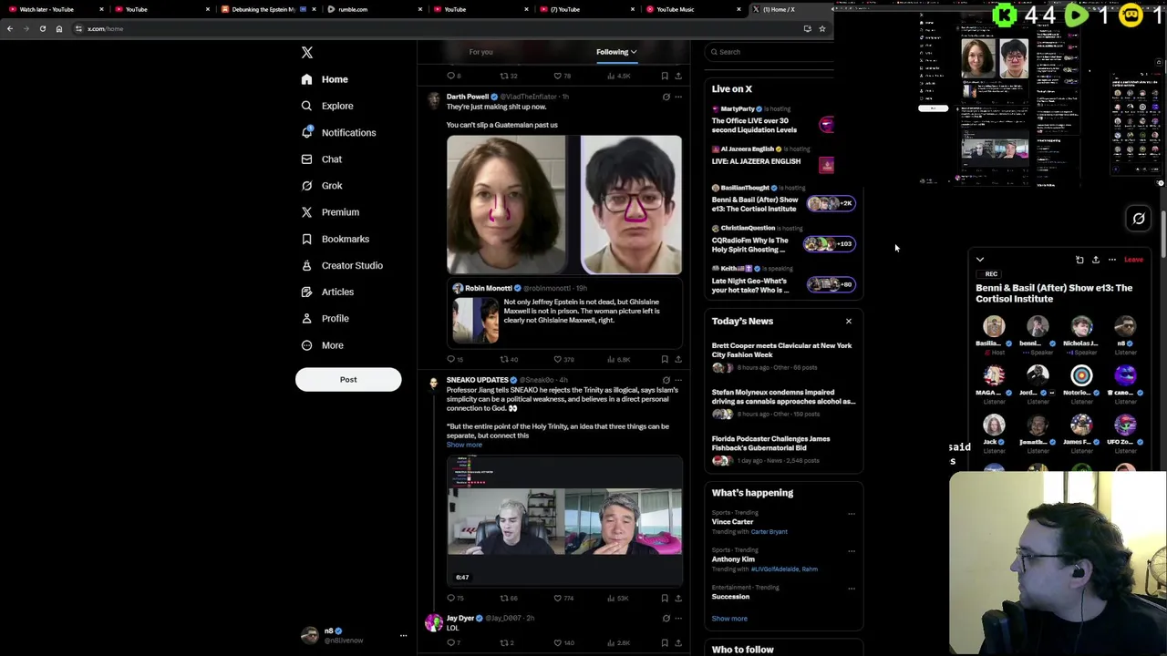Open the Notifications bell icon
This screenshot has height=656, width=1167.
pyautogui.click(x=306, y=132)
